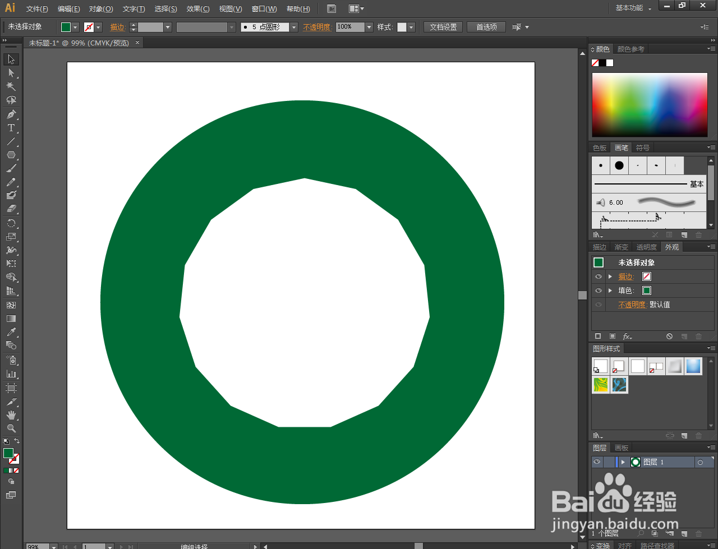Viewport: 718px width, 549px height.
Task: Select the Artboard tool
Action: tap(11, 388)
